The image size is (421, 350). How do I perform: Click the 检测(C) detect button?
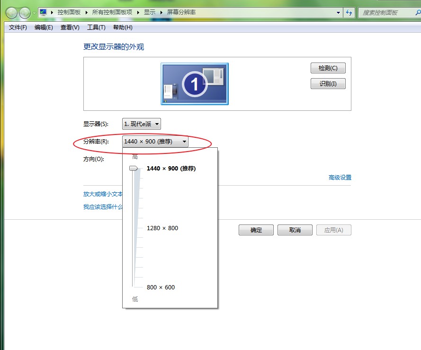click(328, 68)
